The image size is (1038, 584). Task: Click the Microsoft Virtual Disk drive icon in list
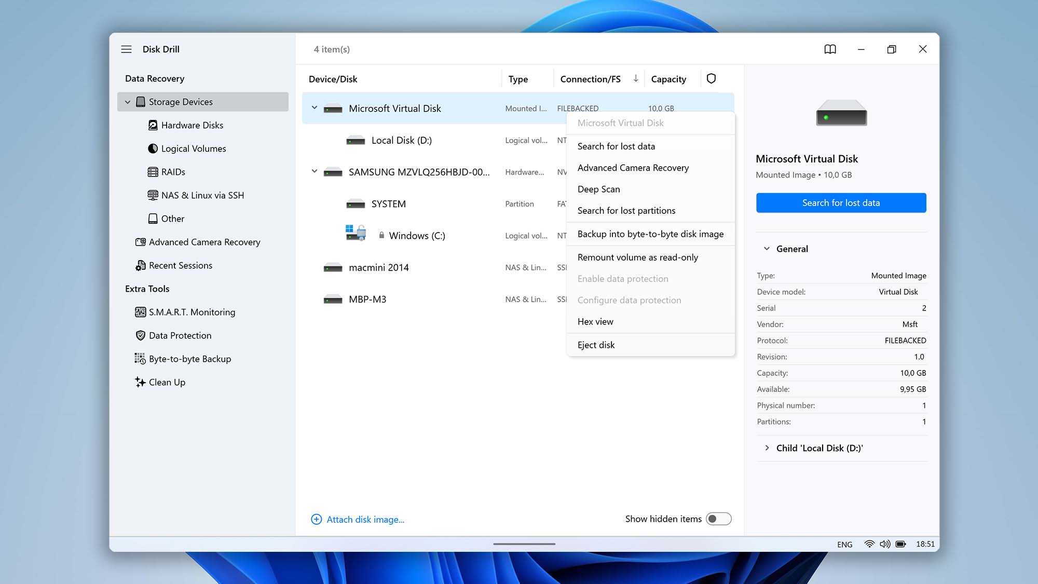coord(333,108)
